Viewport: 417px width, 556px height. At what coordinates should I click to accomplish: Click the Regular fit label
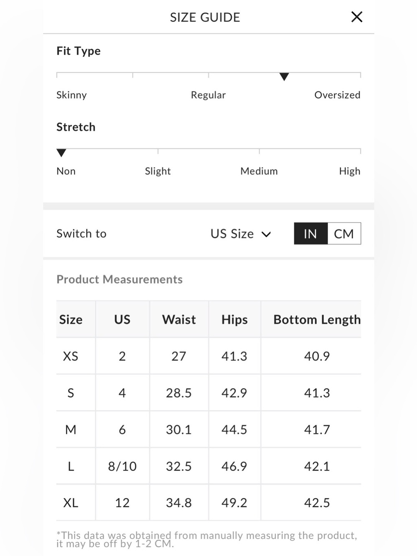click(x=208, y=95)
